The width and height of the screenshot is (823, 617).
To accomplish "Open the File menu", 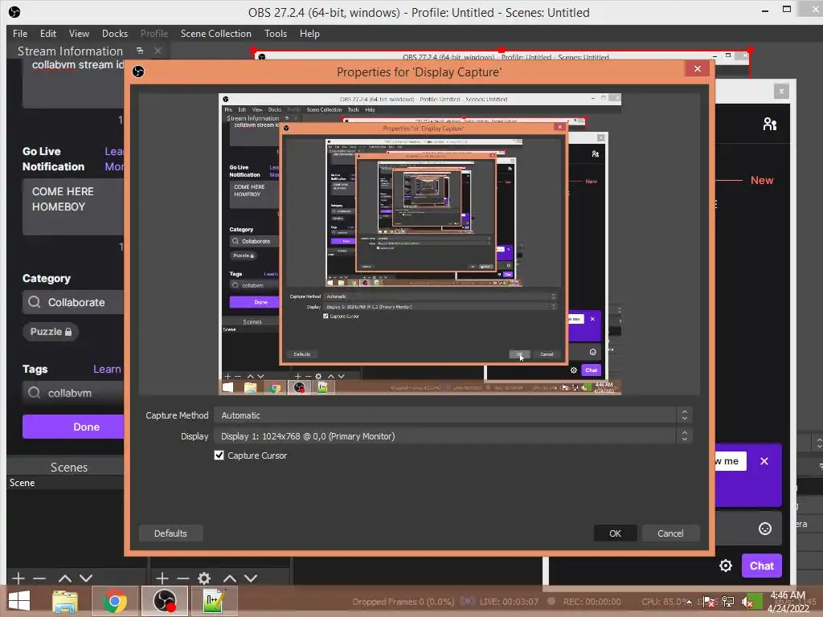I will [20, 34].
